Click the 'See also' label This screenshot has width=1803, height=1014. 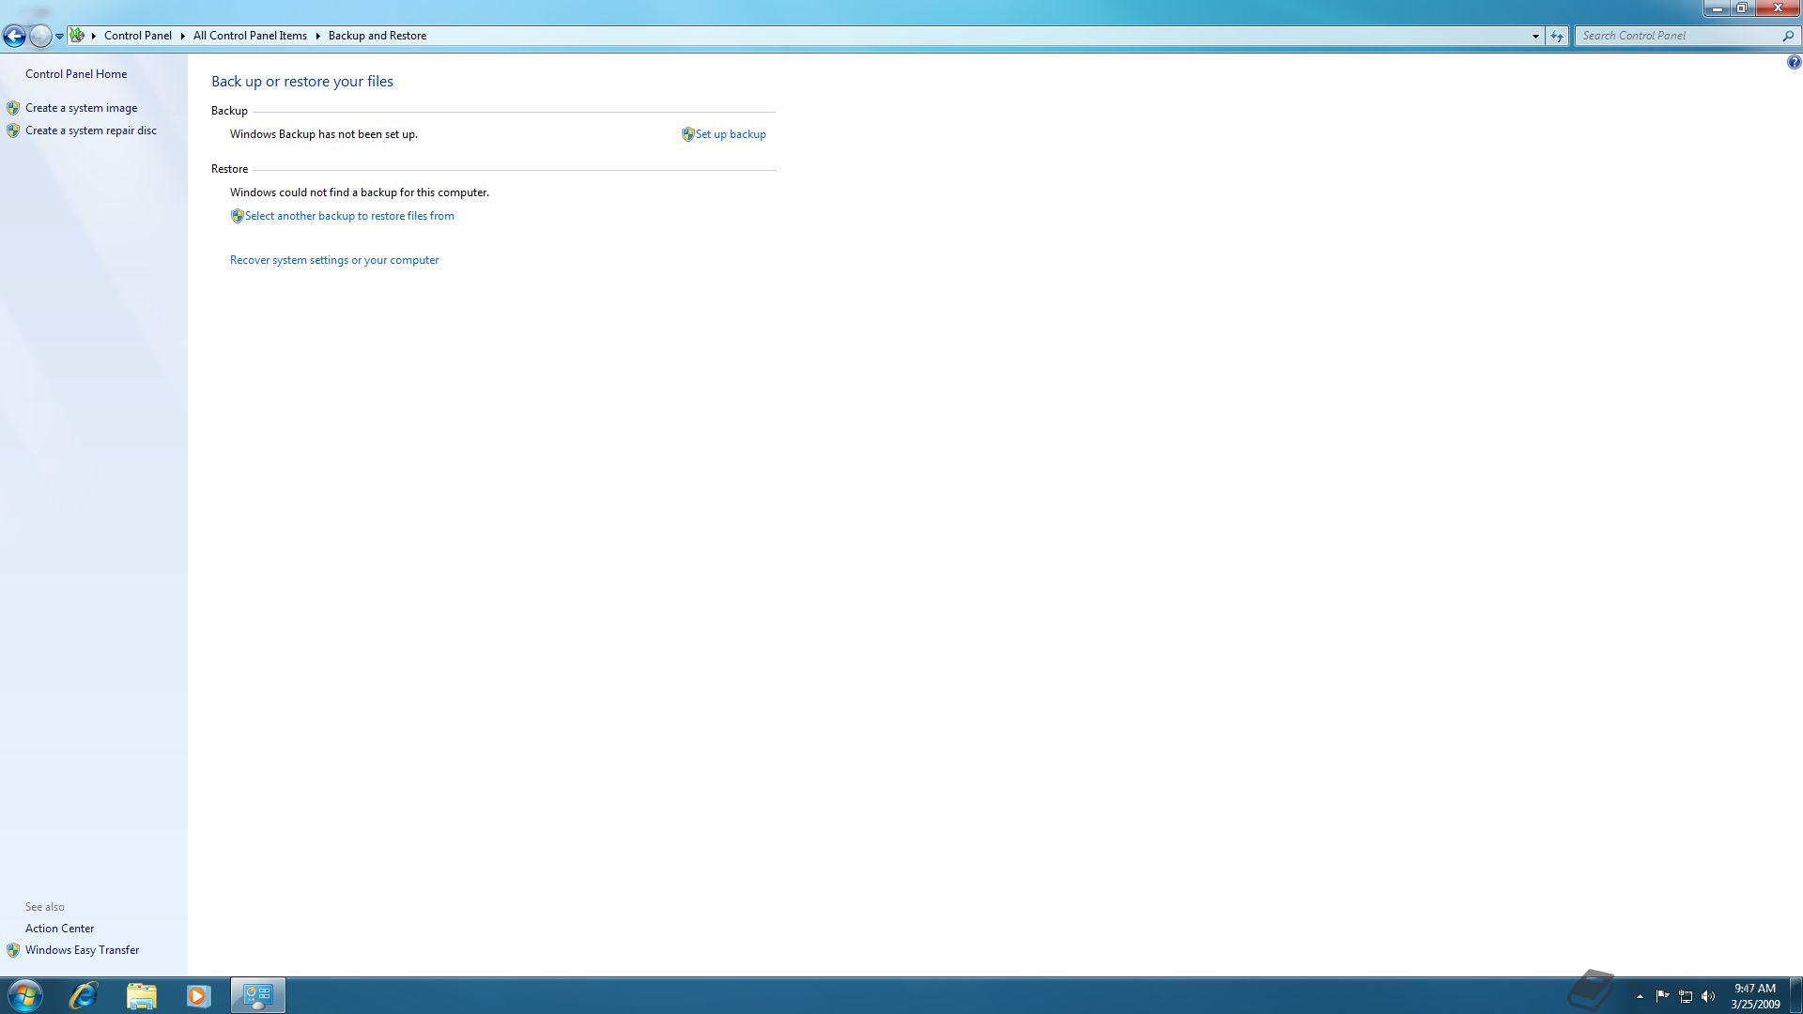45,907
